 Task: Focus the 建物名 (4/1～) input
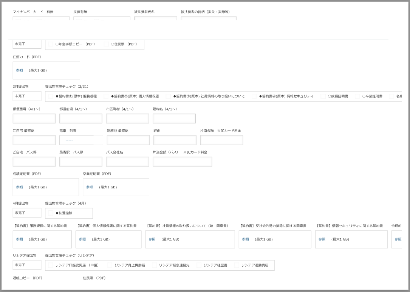[174, 118]
